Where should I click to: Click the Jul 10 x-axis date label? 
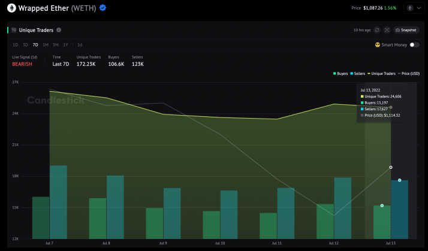click(220, 243)
